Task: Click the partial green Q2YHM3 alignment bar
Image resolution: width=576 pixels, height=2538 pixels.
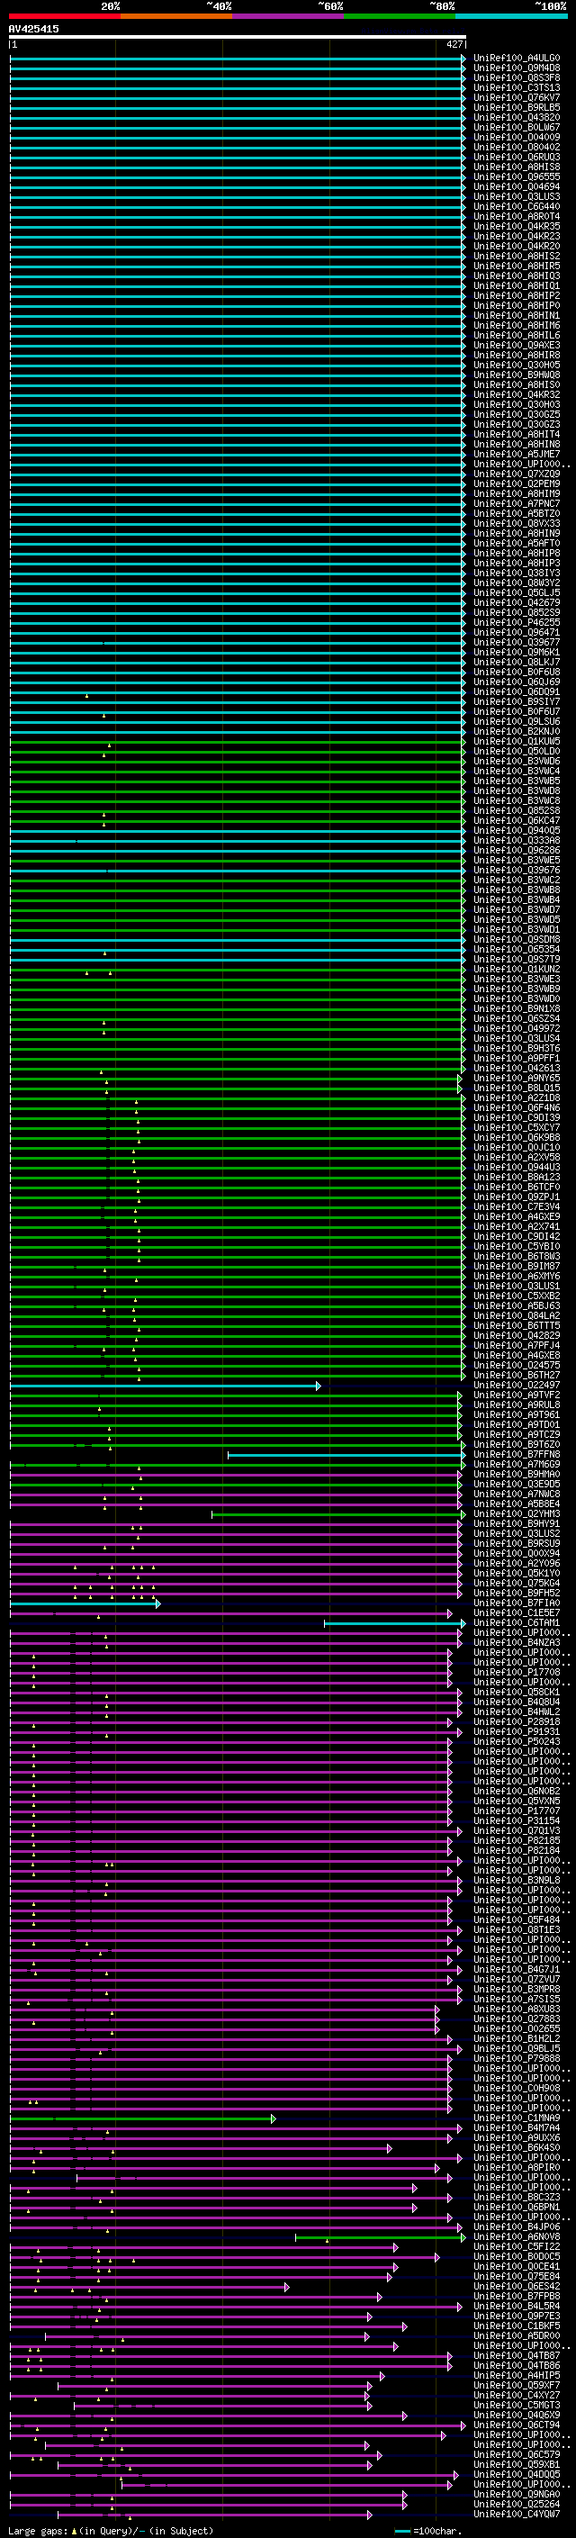Action: [338, 1513]
